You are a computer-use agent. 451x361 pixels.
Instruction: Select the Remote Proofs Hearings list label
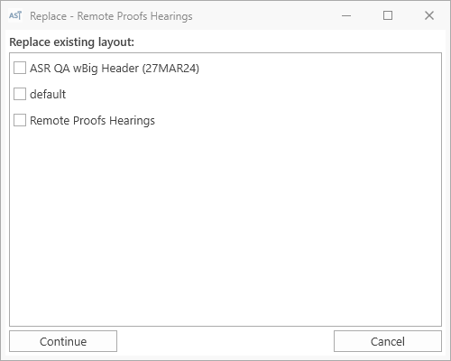(x=92, y=121)
